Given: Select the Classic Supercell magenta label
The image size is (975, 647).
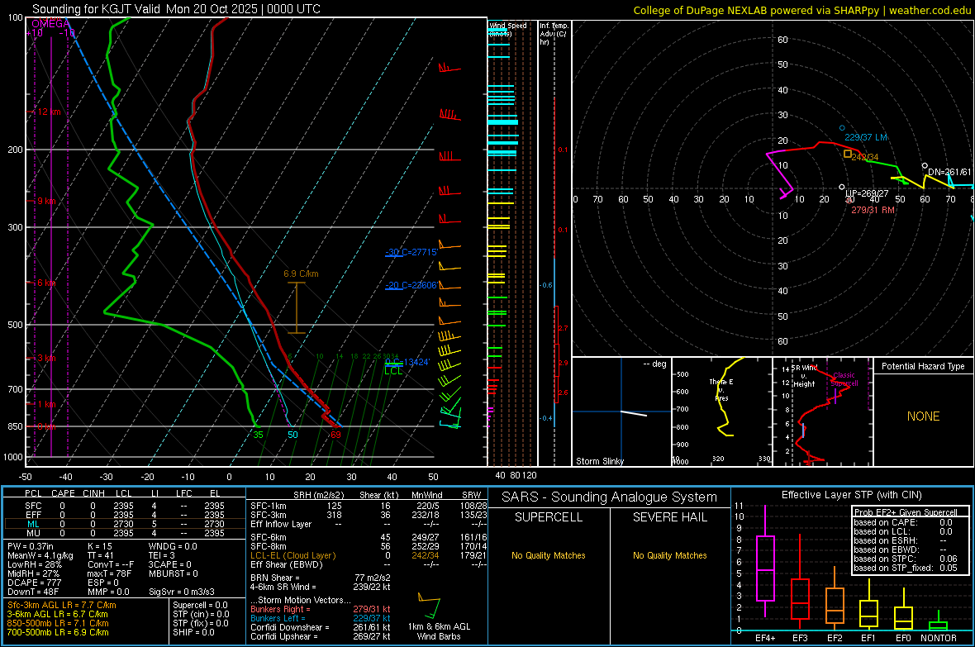Looking at the screenshot, I should [x=844, y=379].
